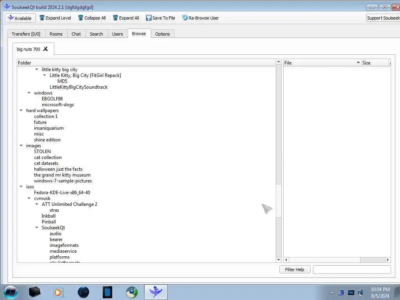
Task: Select the MD5 folder
Action: click(62, 81)
